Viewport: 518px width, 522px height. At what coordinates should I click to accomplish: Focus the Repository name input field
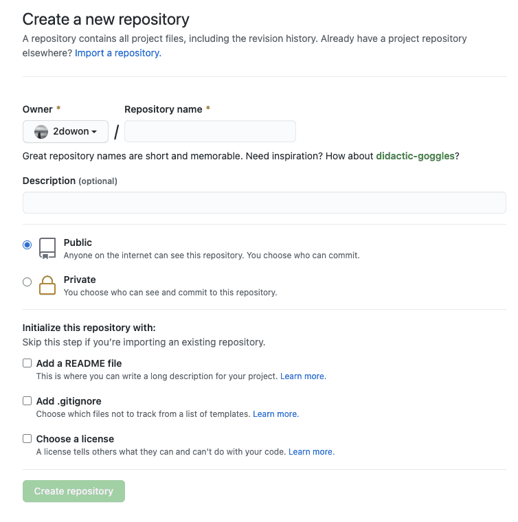point(210,131)
